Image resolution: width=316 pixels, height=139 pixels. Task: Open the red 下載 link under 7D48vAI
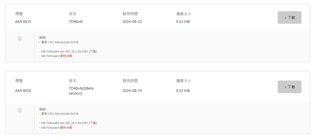pos(93,51)
